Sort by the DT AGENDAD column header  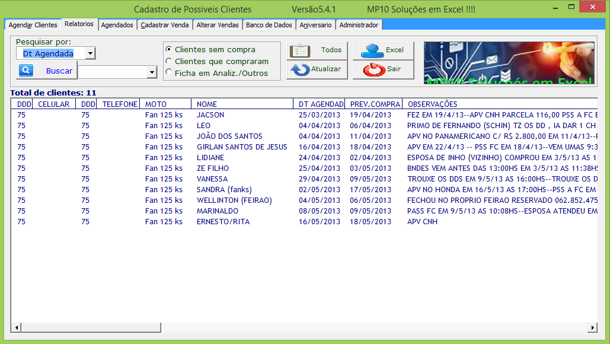[x=320, y=104]
